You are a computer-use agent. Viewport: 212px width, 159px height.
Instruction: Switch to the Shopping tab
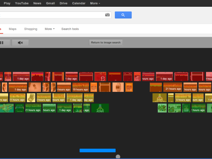tap(31, 29)
